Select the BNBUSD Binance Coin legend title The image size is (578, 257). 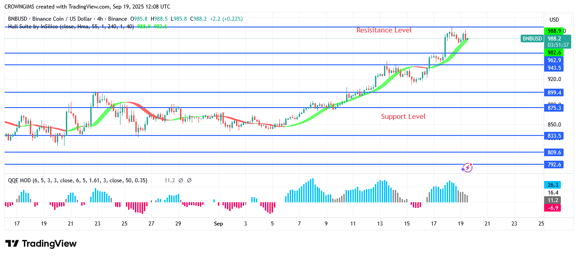point(68,19)
